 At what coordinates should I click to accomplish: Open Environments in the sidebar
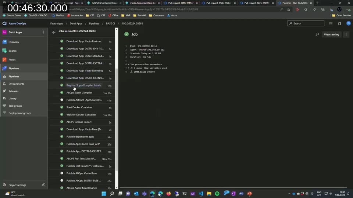[x=16, y=84]
